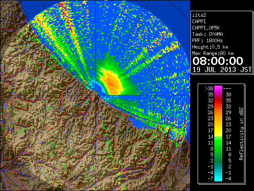
Task: Pick the bright green 11–14 dBZ legend band
Action: point(218,142)
